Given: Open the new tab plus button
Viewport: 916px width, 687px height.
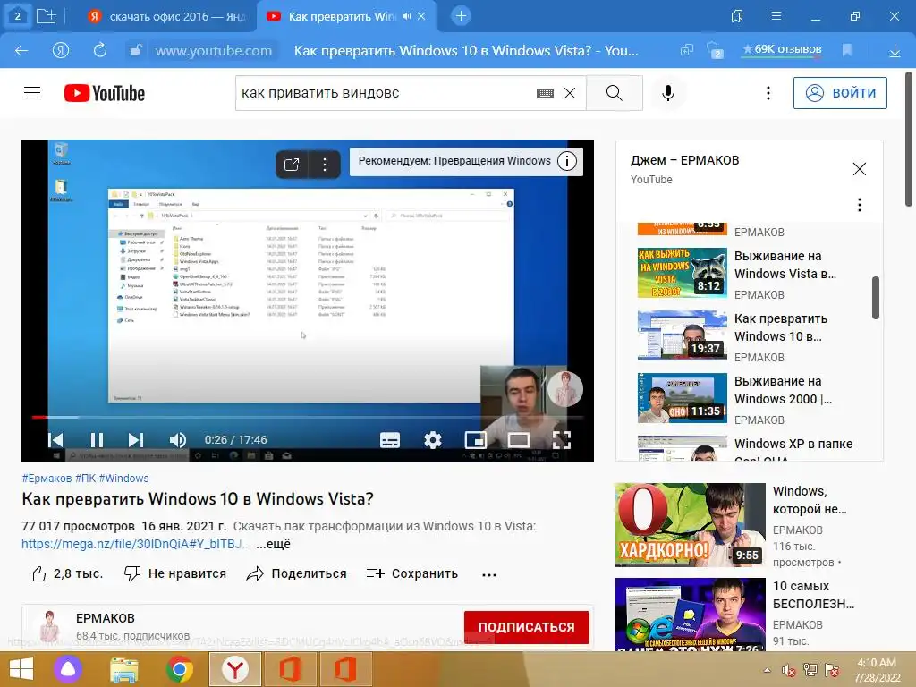Looking at the screenshot, I should (x=461, y=16).
